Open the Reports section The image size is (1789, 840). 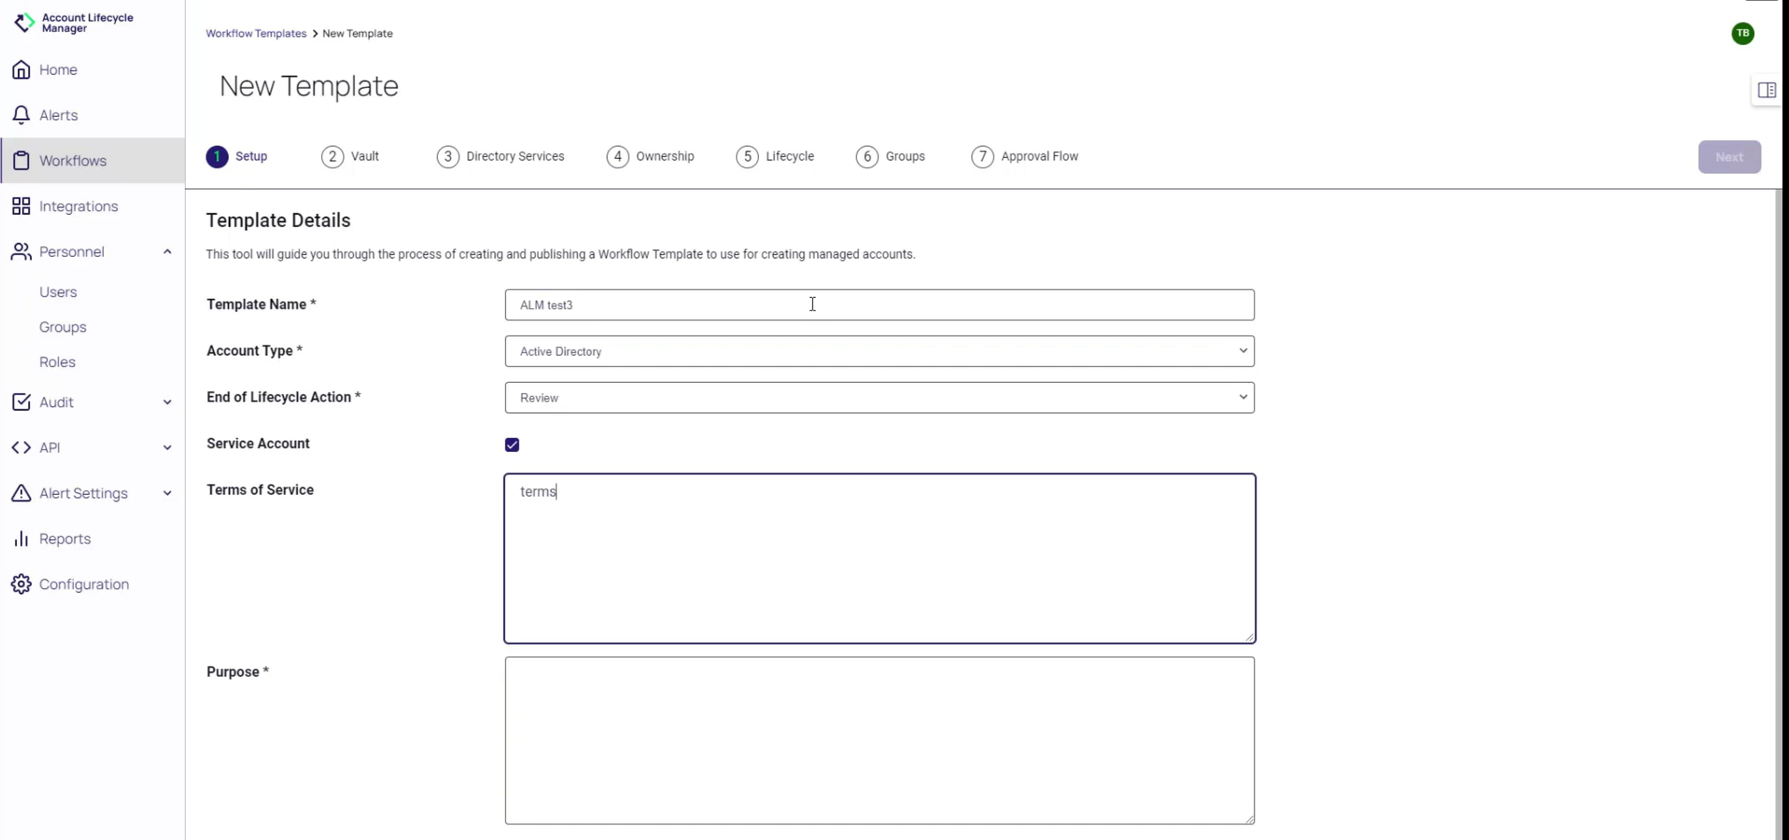(63, 539)
